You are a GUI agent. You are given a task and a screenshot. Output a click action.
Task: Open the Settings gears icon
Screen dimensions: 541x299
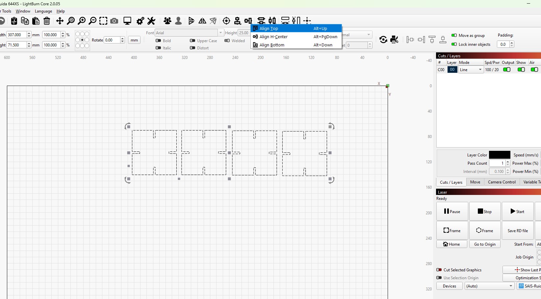click(141, 21)
